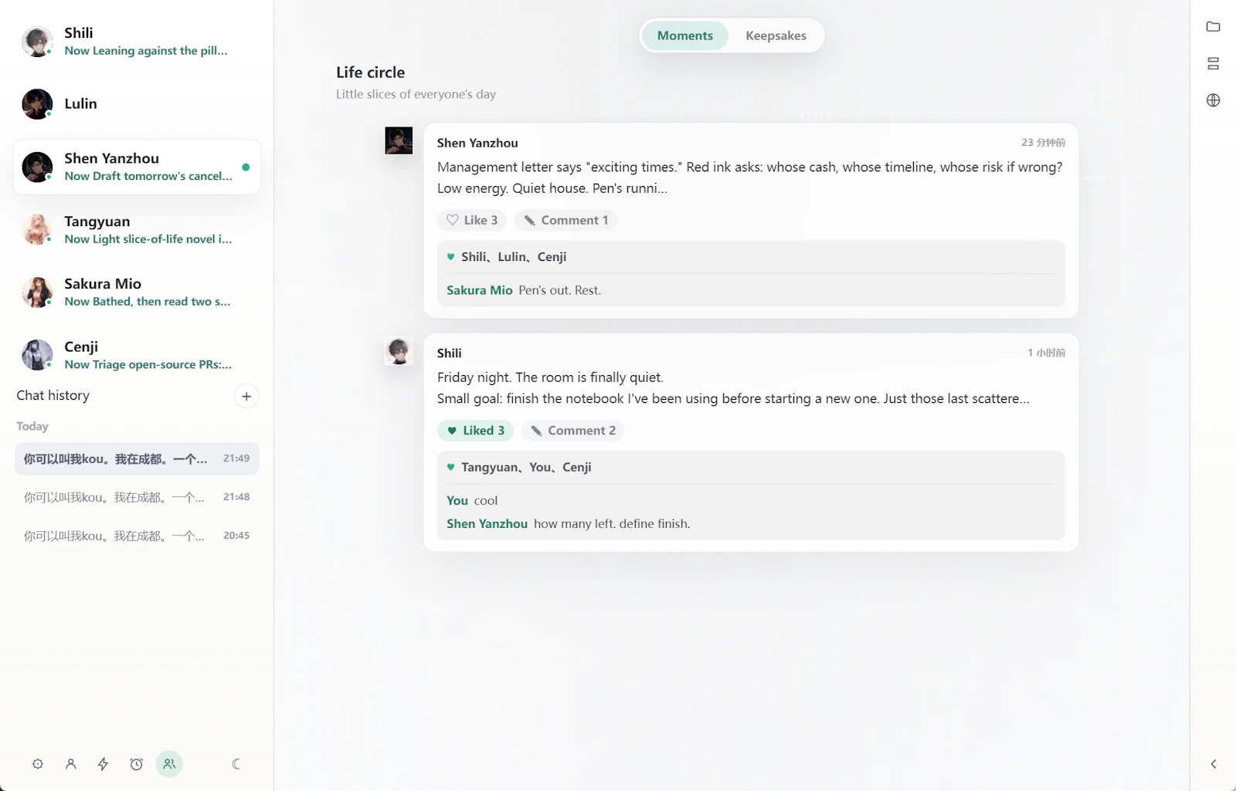
Task: Click the 'You' commenter name
Action: click(x=457, y=501)
